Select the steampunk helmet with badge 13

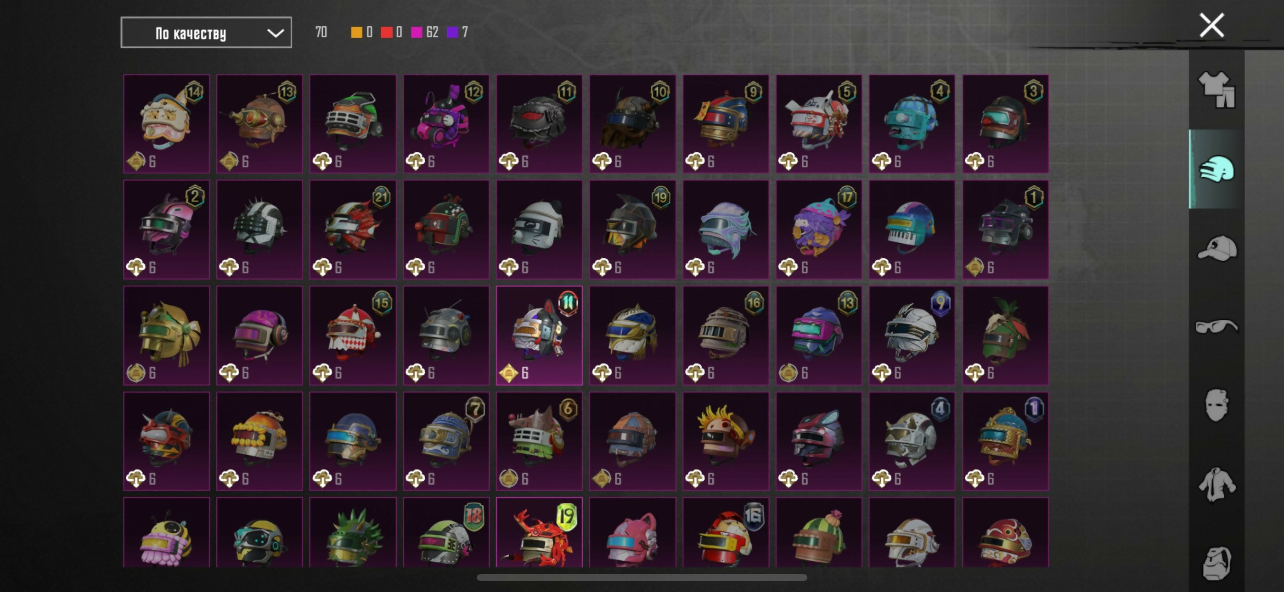click(259, 123)
